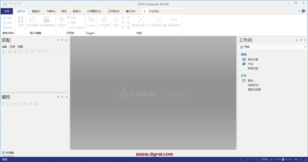
Task: Switch to the 作者(A) ribbon tab
Action: 51,11
